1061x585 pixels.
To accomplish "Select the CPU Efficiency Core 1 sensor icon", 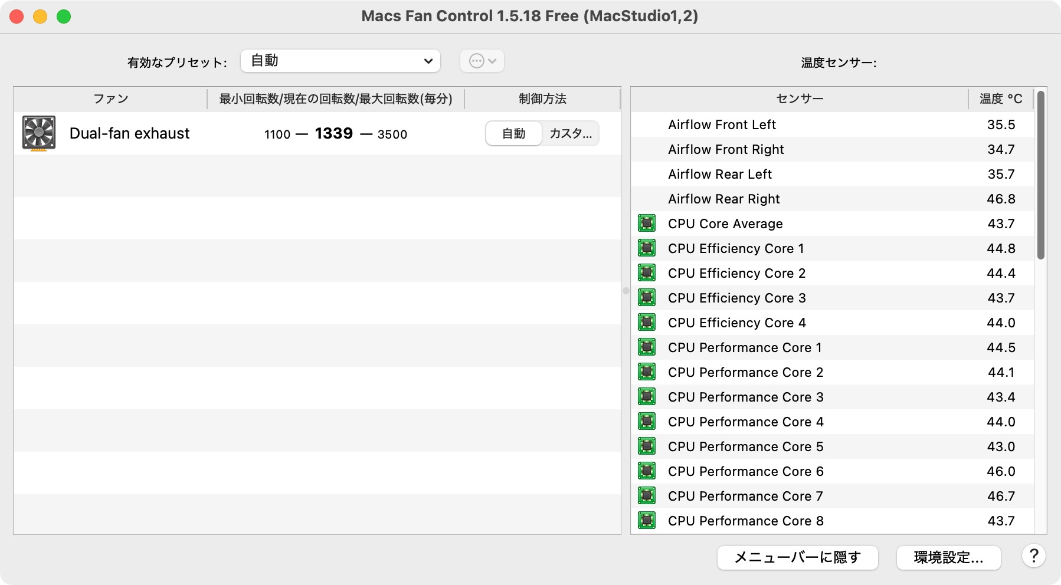I will (647, 248).
